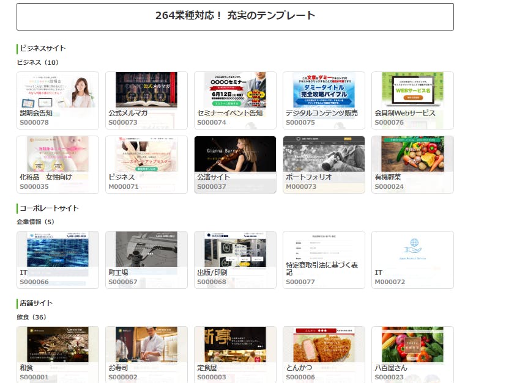Select the お寿司 template S000002
This screenshot has width=506, height=383.
coord(146,354)
